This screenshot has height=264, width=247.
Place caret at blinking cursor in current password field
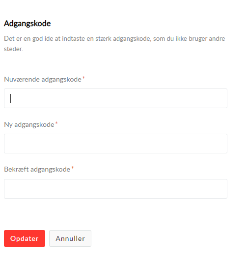point(11,98)
